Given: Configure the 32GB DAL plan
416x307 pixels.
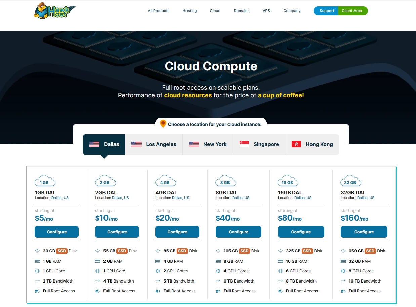Looking at the screenshot, I should pyautogui.click(x=364, y=232).
